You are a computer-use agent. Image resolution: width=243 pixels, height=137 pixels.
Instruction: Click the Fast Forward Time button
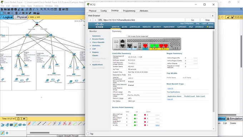24,119
